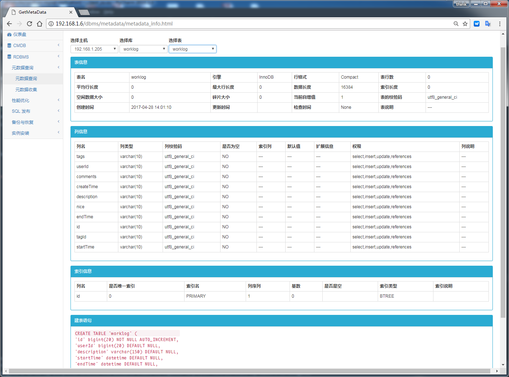The width and height of the screenshot is (509, 377).
Task: Open the blue W extension icon
Action: pyautogui.click(x=477, y=24)
